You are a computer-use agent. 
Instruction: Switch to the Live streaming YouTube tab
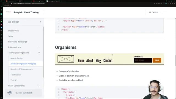(x=39, y=1)
